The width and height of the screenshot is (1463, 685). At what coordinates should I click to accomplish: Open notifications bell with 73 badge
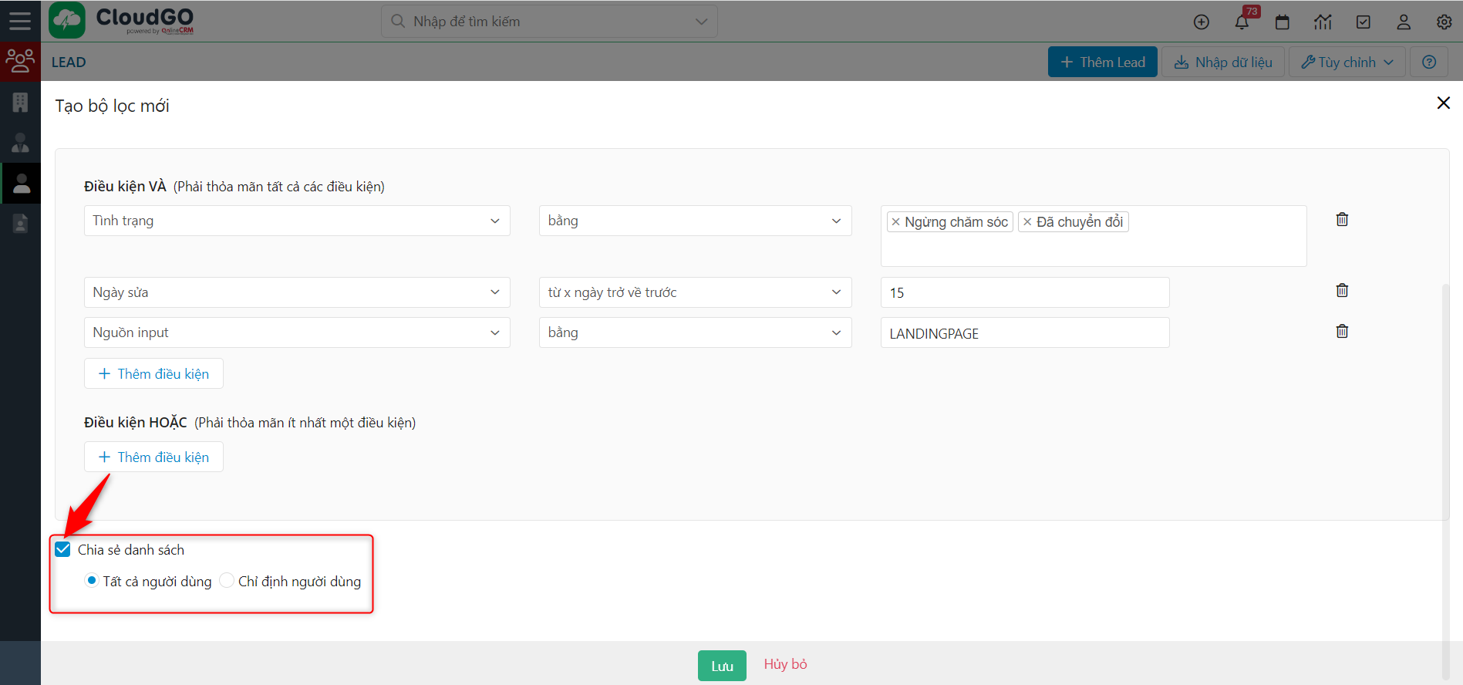(x=1242, y=22)
